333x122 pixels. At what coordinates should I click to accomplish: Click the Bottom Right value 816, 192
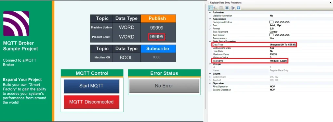[x=274, y=77]
